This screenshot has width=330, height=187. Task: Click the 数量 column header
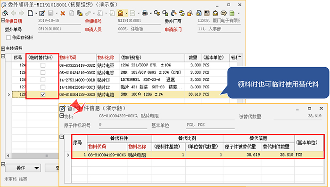tap(193, 58)
